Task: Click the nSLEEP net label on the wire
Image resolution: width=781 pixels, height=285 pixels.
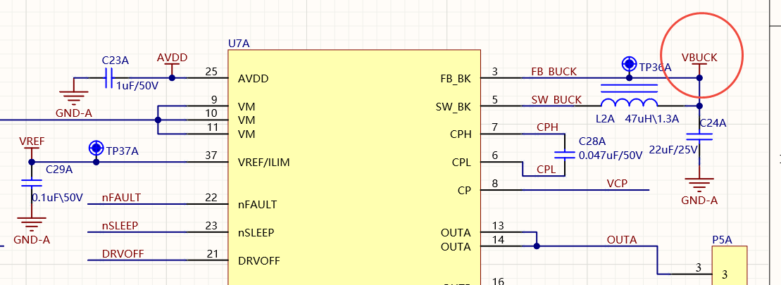Action: point(120,225)
